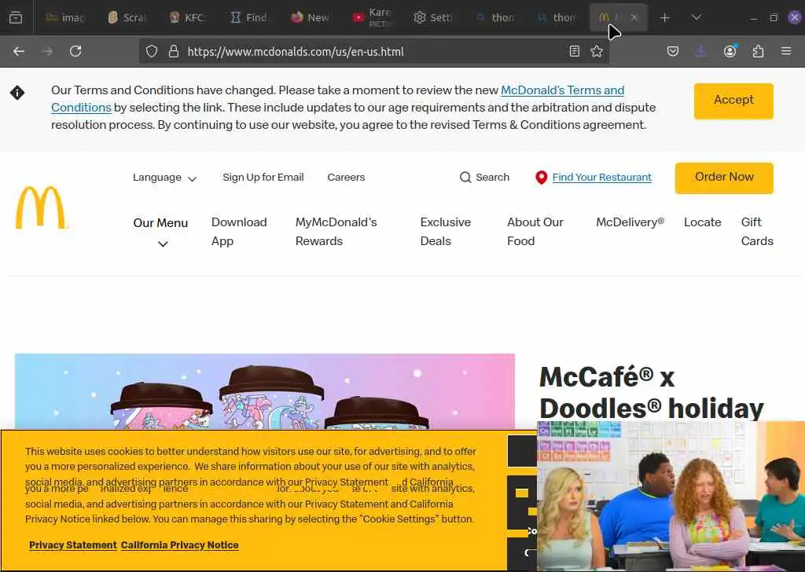Open the Firefox hamburger application menu

[x=786, y=51]
